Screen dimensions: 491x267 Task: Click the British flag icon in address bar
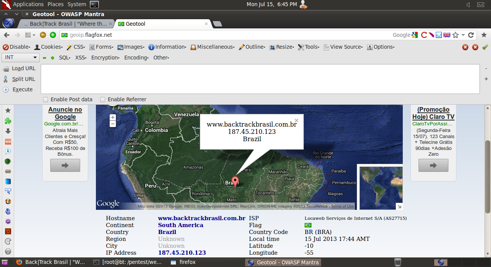[447, 35]
